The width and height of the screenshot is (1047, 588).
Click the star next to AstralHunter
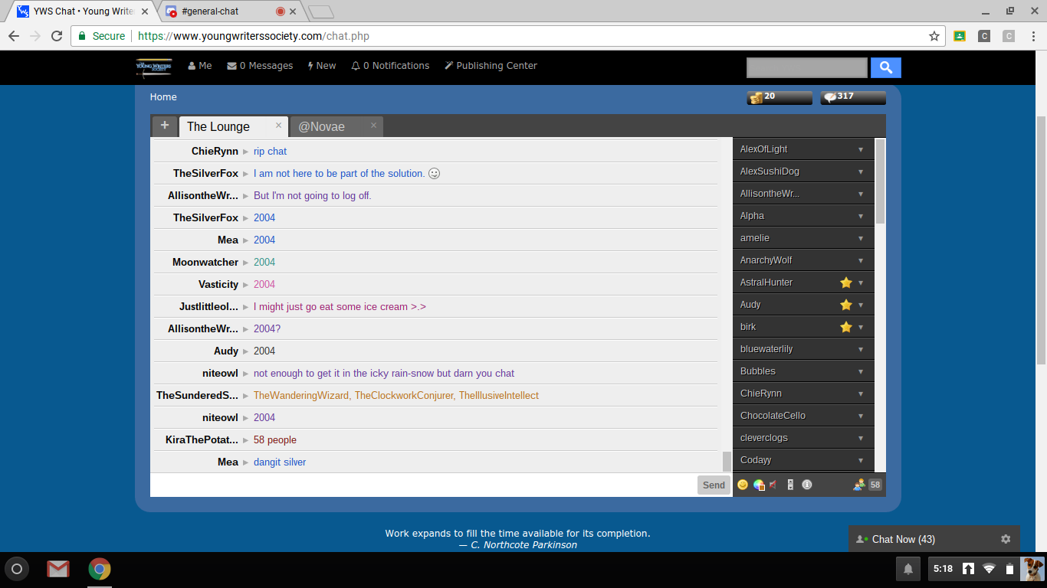(x=846, y=283)
